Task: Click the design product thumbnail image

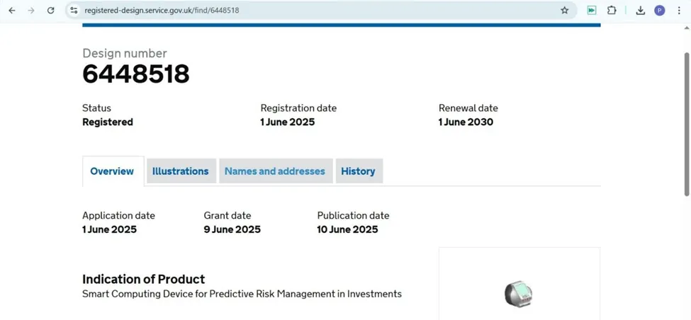Action: [518, 293]
